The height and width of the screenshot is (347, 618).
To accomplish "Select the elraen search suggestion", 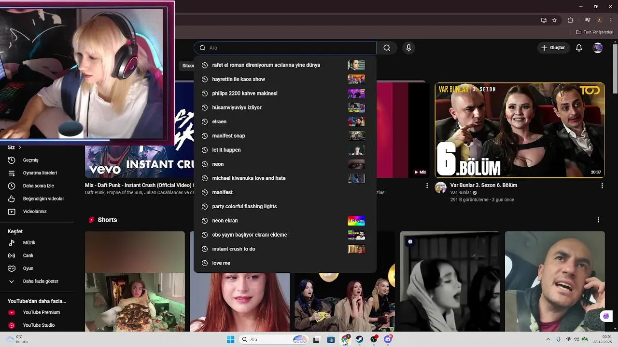I will pyautogui.click(x=285, y=121).
